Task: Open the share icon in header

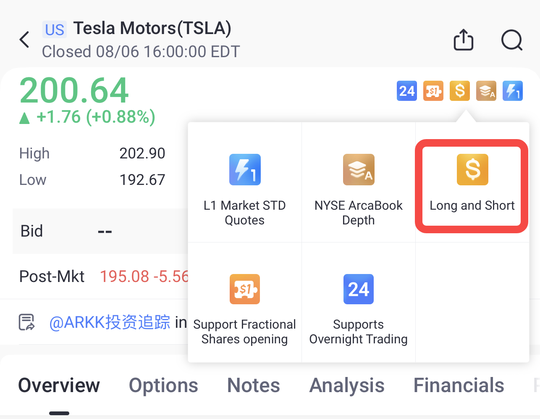Action: click(x=464, y=40)
